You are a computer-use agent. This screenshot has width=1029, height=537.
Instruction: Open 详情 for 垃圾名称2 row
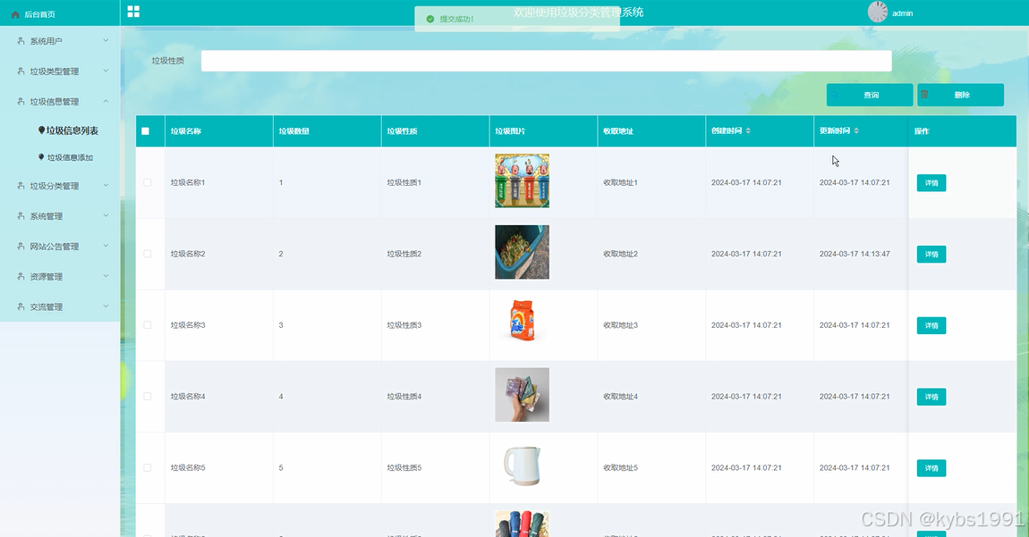[931, 255]
